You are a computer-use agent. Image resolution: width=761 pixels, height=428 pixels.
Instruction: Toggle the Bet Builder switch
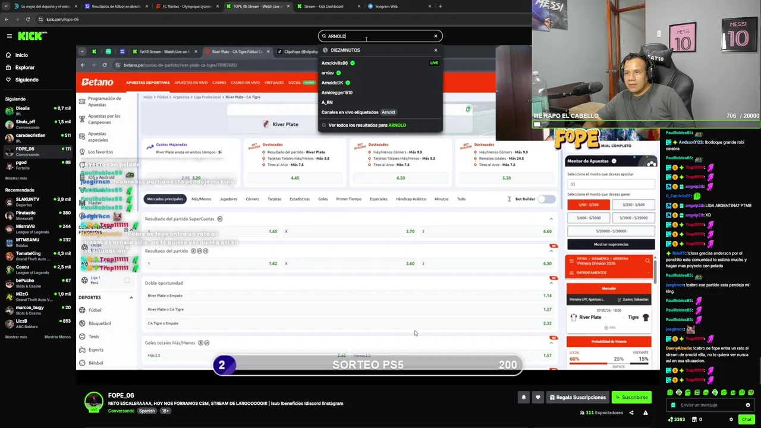coord(546,199)
